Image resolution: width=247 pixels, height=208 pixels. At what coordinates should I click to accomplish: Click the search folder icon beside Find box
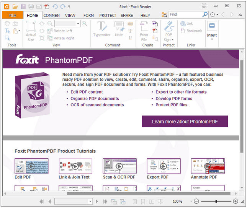click(x=165, y=15)
